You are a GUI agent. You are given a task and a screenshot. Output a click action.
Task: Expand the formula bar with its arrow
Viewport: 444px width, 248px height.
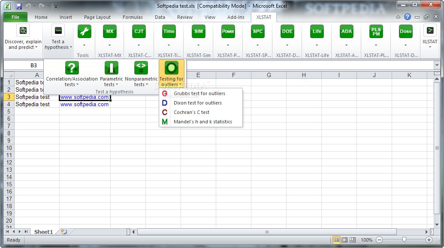pos(437,66)
